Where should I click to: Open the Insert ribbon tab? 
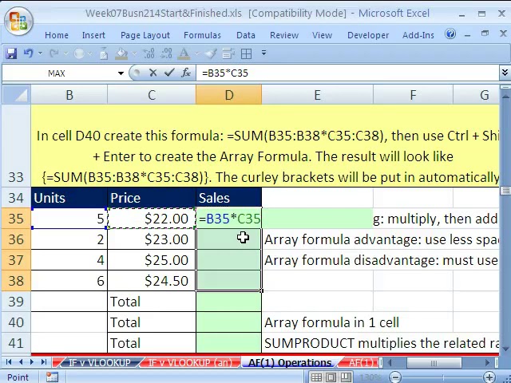coord(93,35)
